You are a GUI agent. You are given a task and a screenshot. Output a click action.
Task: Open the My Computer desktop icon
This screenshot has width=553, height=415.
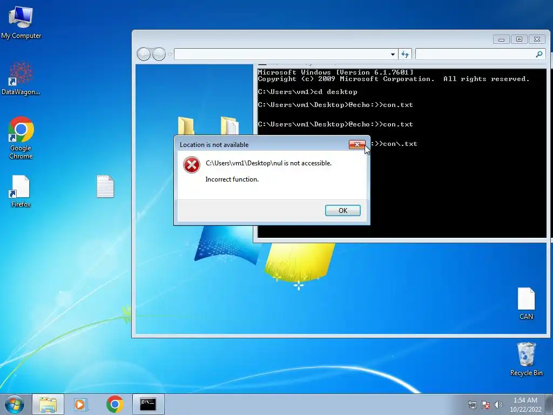pos(21,22)
